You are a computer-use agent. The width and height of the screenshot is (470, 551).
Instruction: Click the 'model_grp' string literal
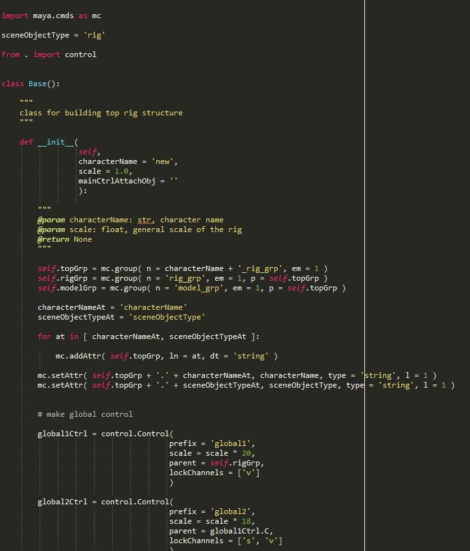tap(198, 288)
